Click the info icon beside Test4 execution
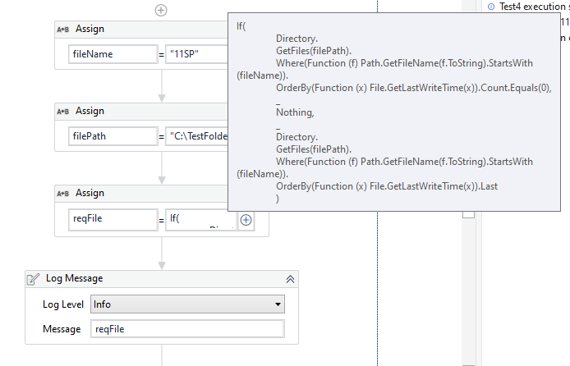Image resolution: width=570 pixels, height=366 pixels. (491, 7)
